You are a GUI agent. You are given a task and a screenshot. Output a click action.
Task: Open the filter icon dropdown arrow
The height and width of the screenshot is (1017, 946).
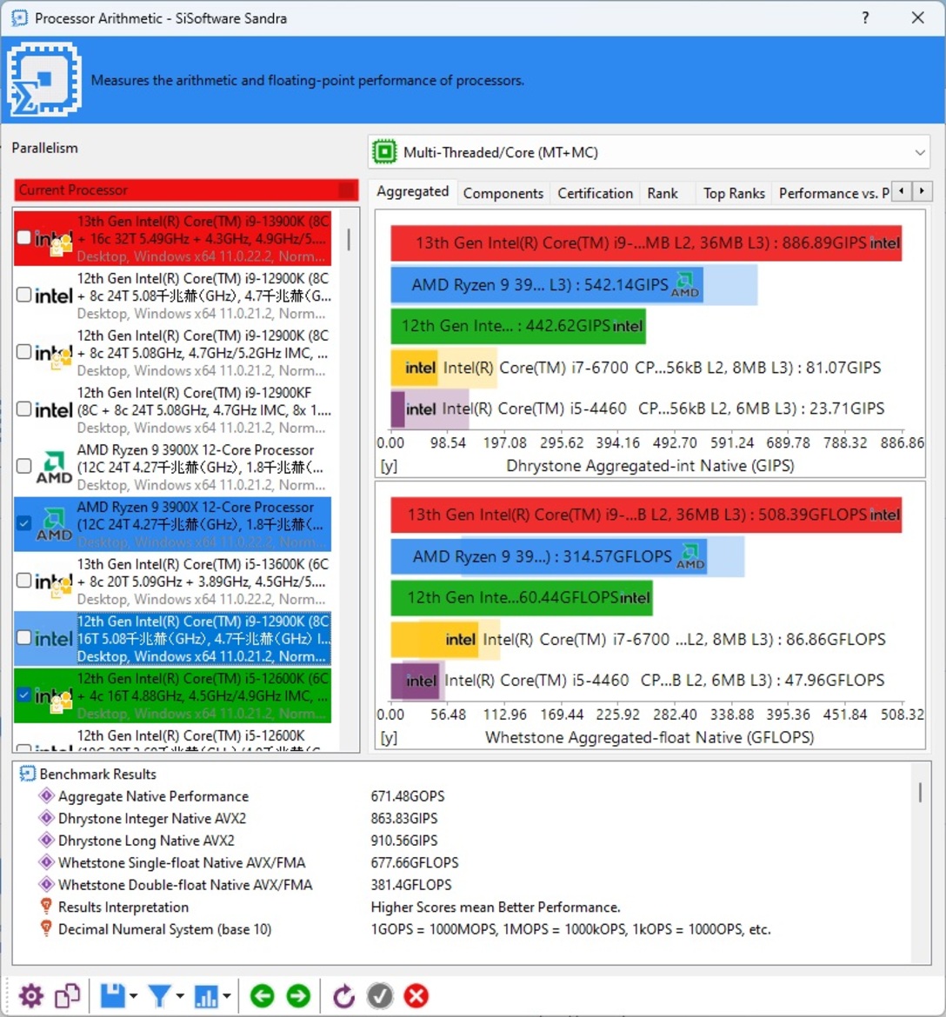click(x=180, y=995)
